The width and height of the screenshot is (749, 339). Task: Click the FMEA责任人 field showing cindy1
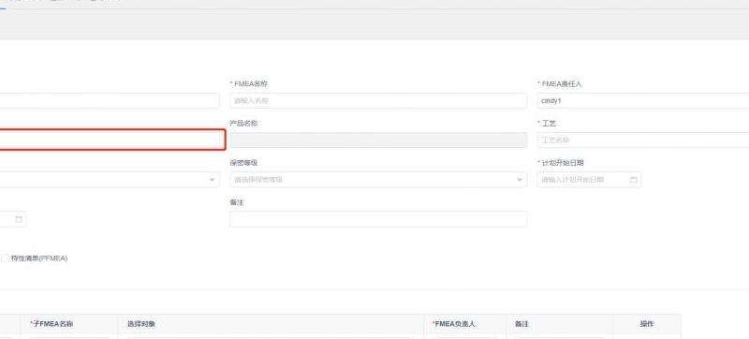click(643, 101)
